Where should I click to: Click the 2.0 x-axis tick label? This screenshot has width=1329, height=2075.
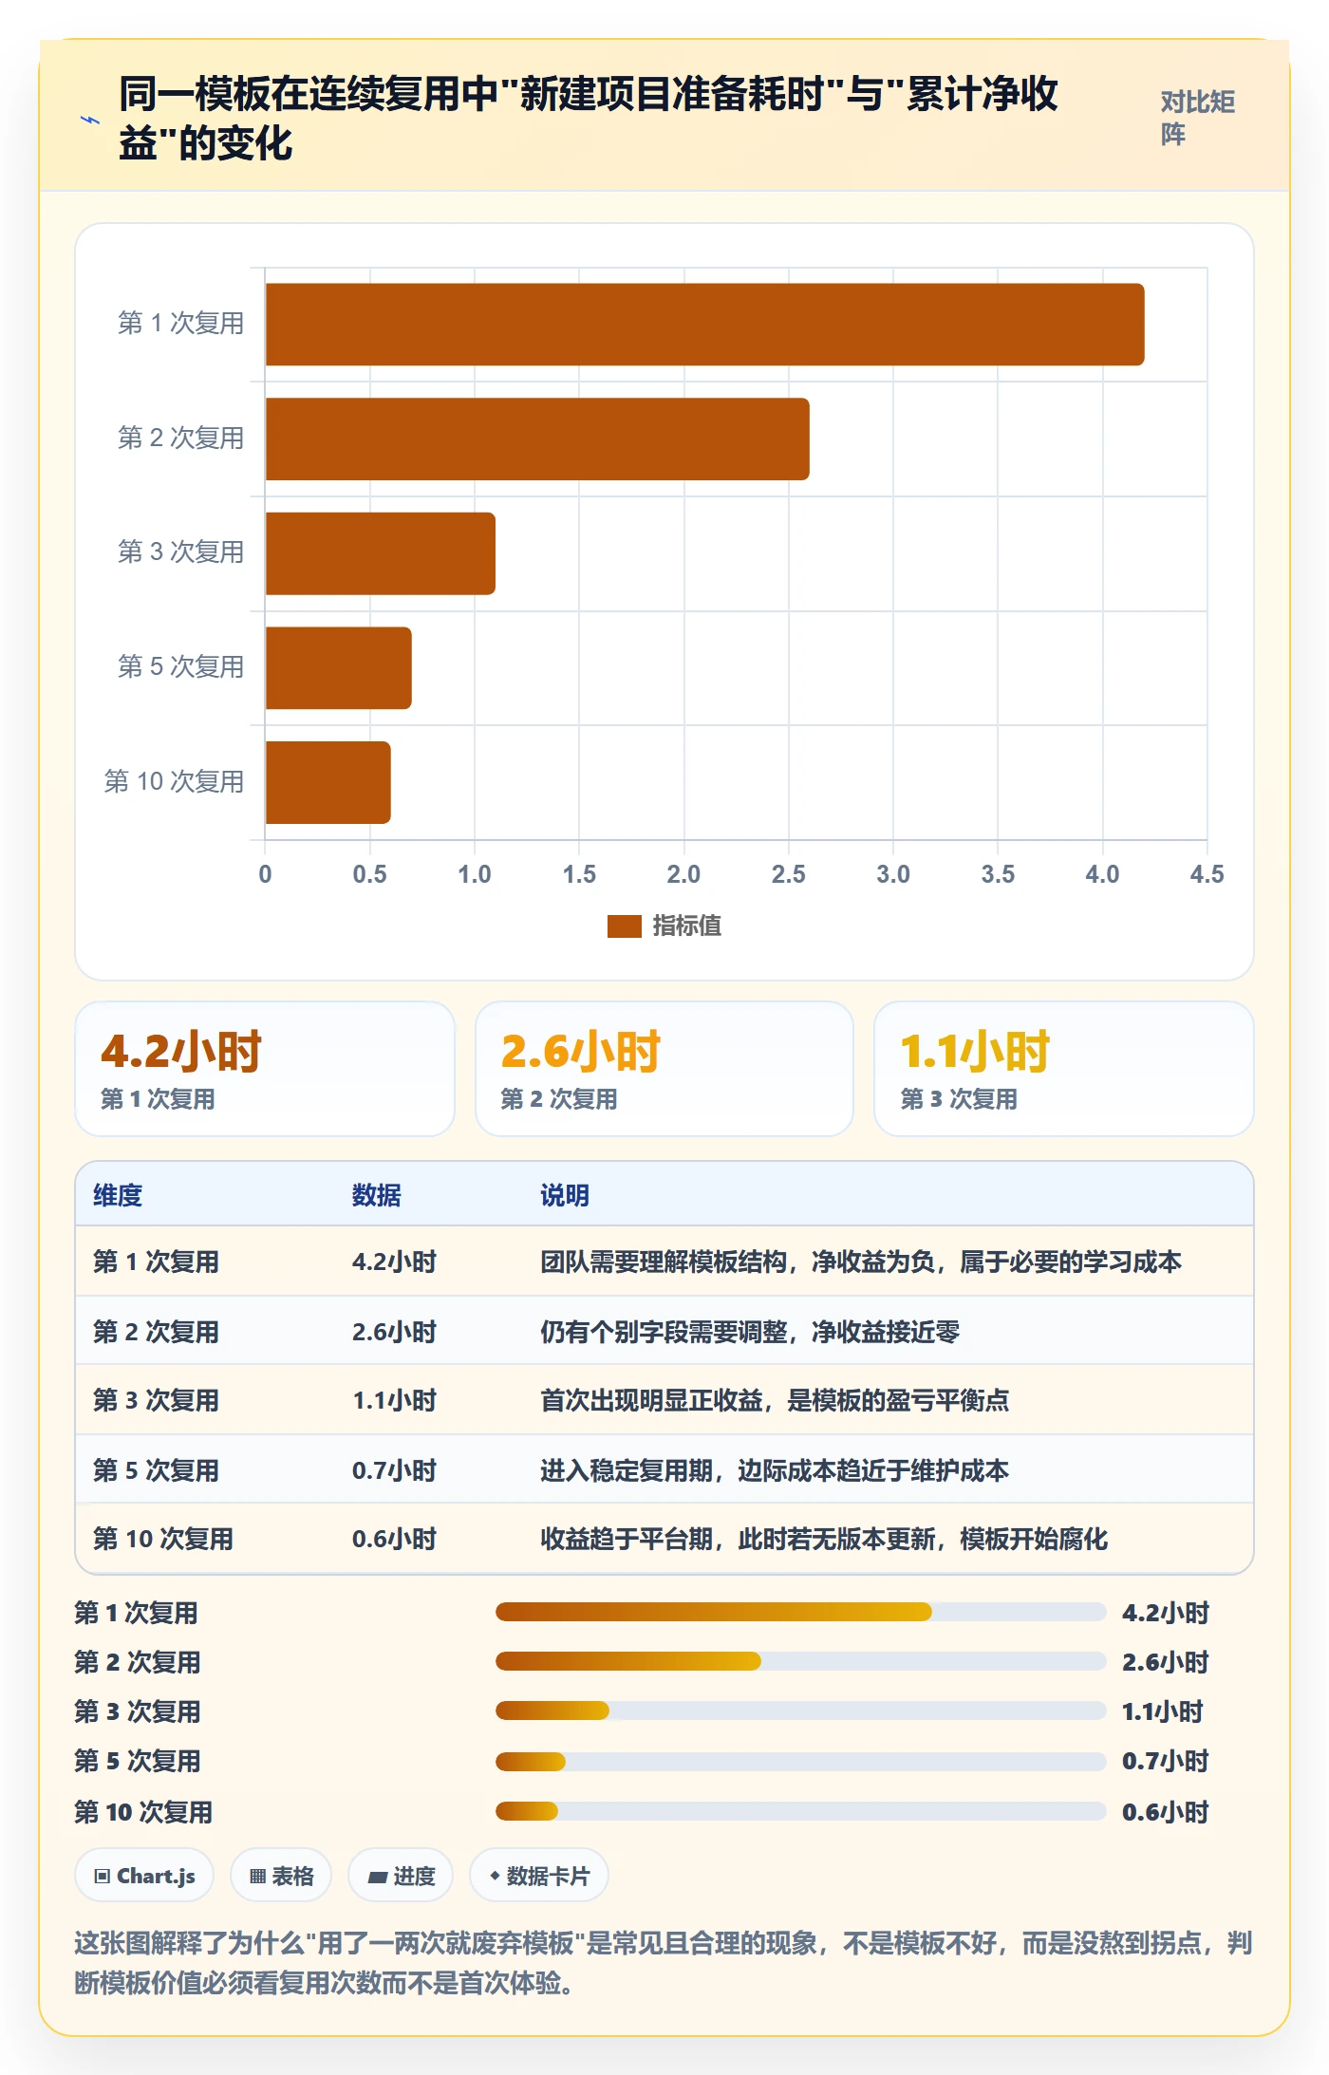(x=683, y=874)
